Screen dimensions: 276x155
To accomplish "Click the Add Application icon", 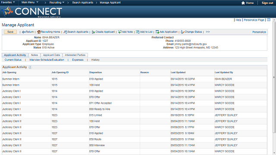I will (x=157, y=32).
